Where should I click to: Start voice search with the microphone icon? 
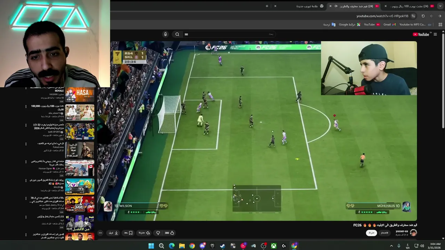pyautogui.click(x=165, y=34)
